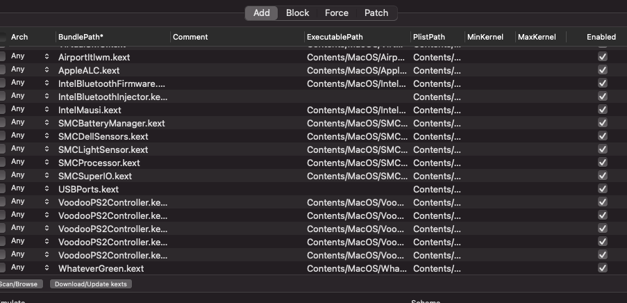Disable the AirportItlwm.kext Enabled checkbox
The height and width of the screenshot is (303, 627).
[602, 57]
